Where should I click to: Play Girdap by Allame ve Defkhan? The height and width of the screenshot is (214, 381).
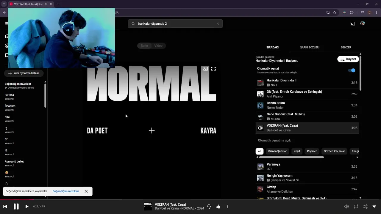(307, 189)
